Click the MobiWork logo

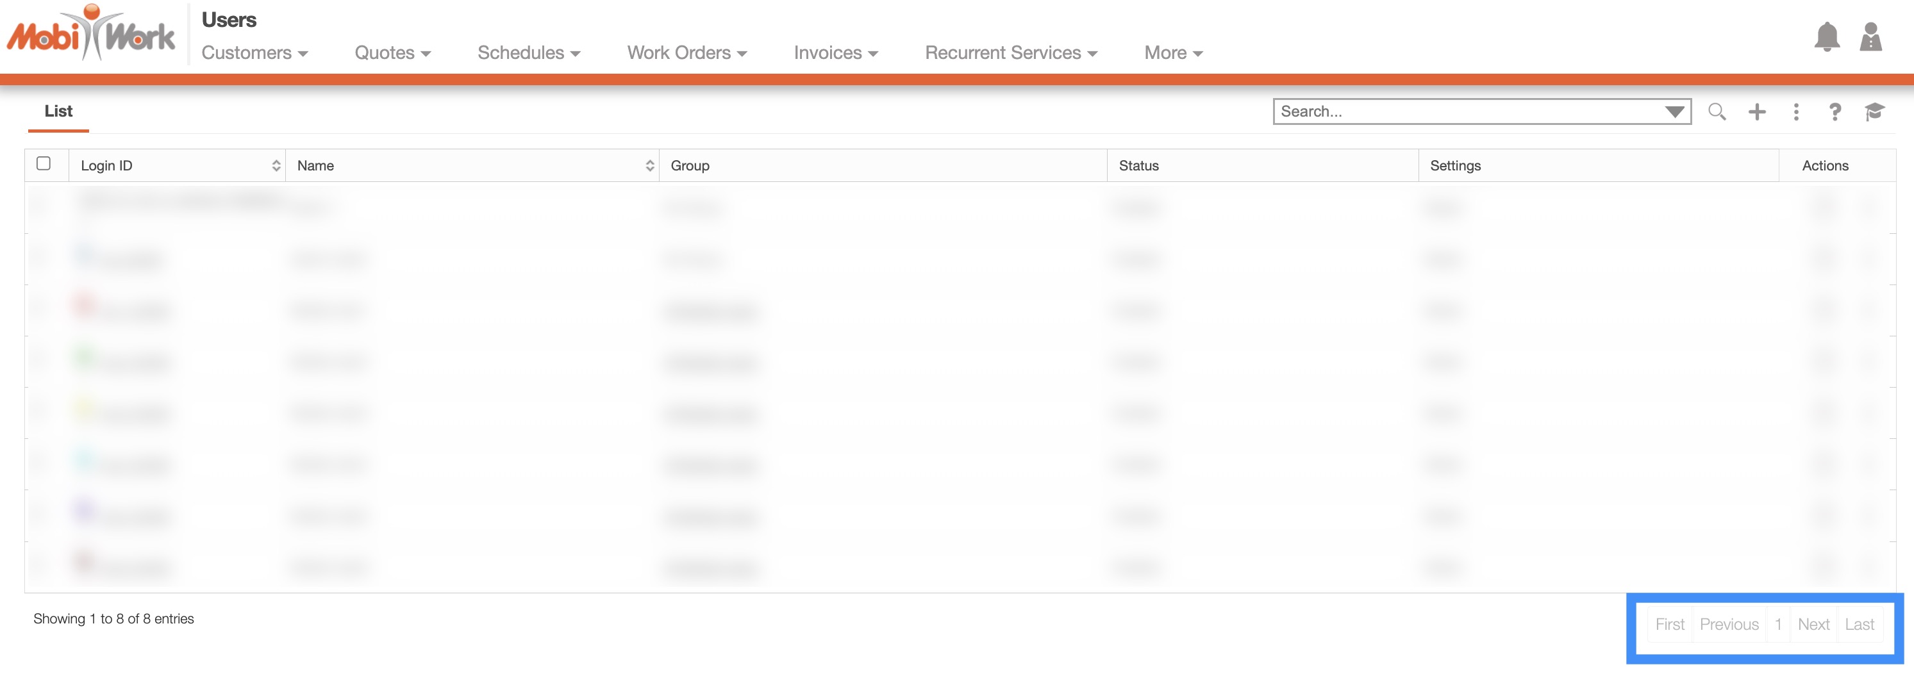[x=90, y=34]
